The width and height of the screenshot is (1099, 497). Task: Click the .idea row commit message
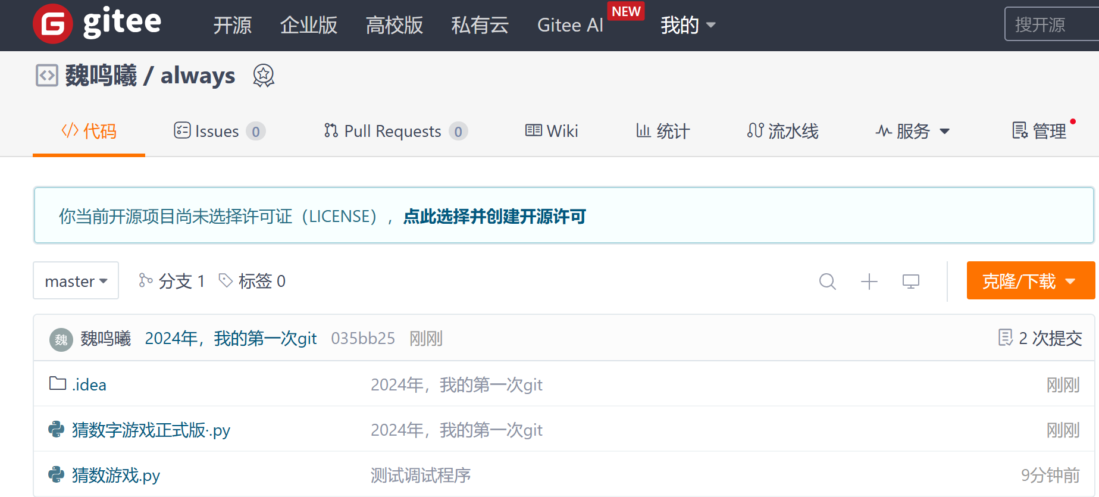tap(456, 385)
